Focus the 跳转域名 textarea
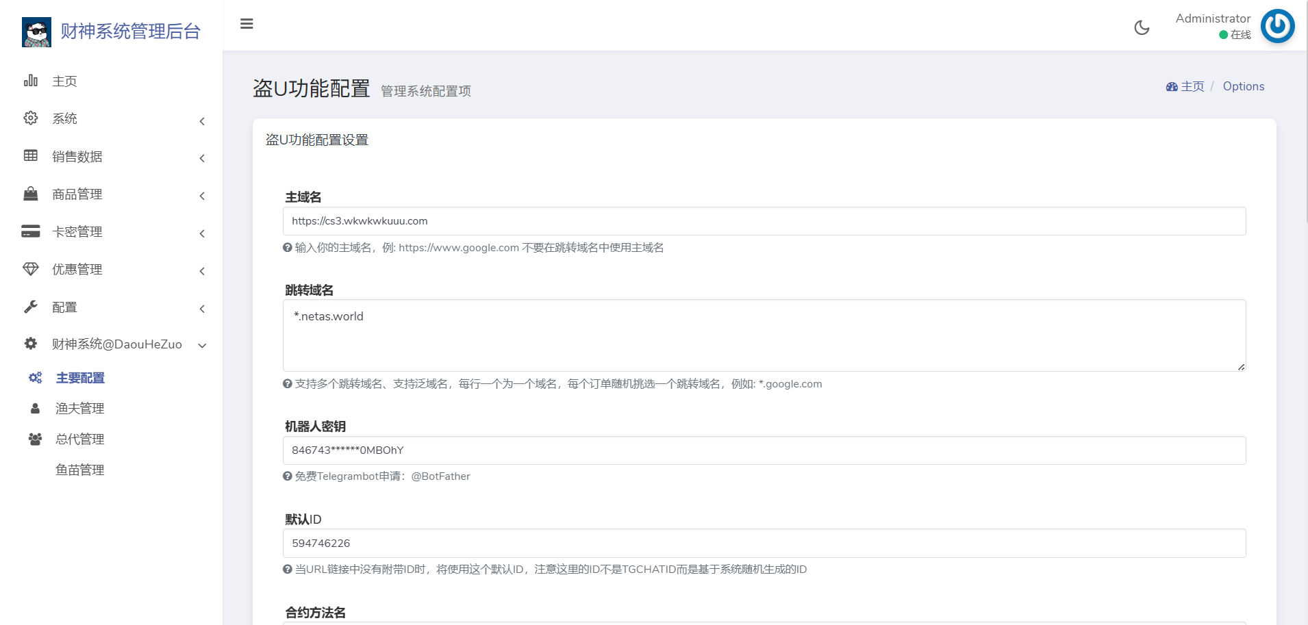 pyautogui.click(x=764, y=335)
